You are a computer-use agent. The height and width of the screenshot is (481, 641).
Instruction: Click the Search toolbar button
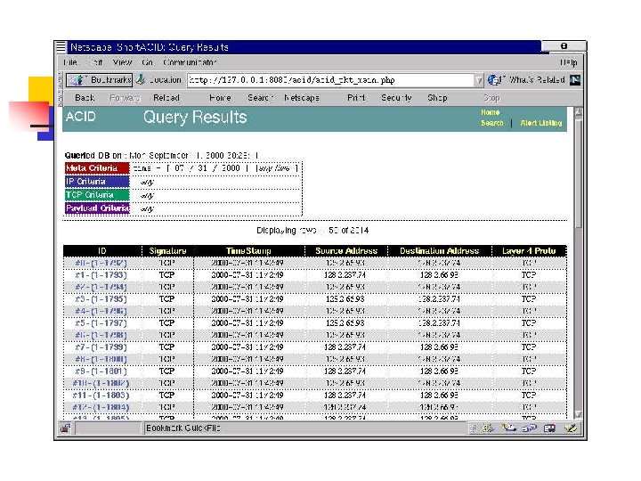[260, 98]
